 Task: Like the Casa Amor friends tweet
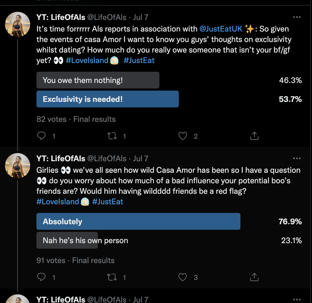tap(183, 277)
